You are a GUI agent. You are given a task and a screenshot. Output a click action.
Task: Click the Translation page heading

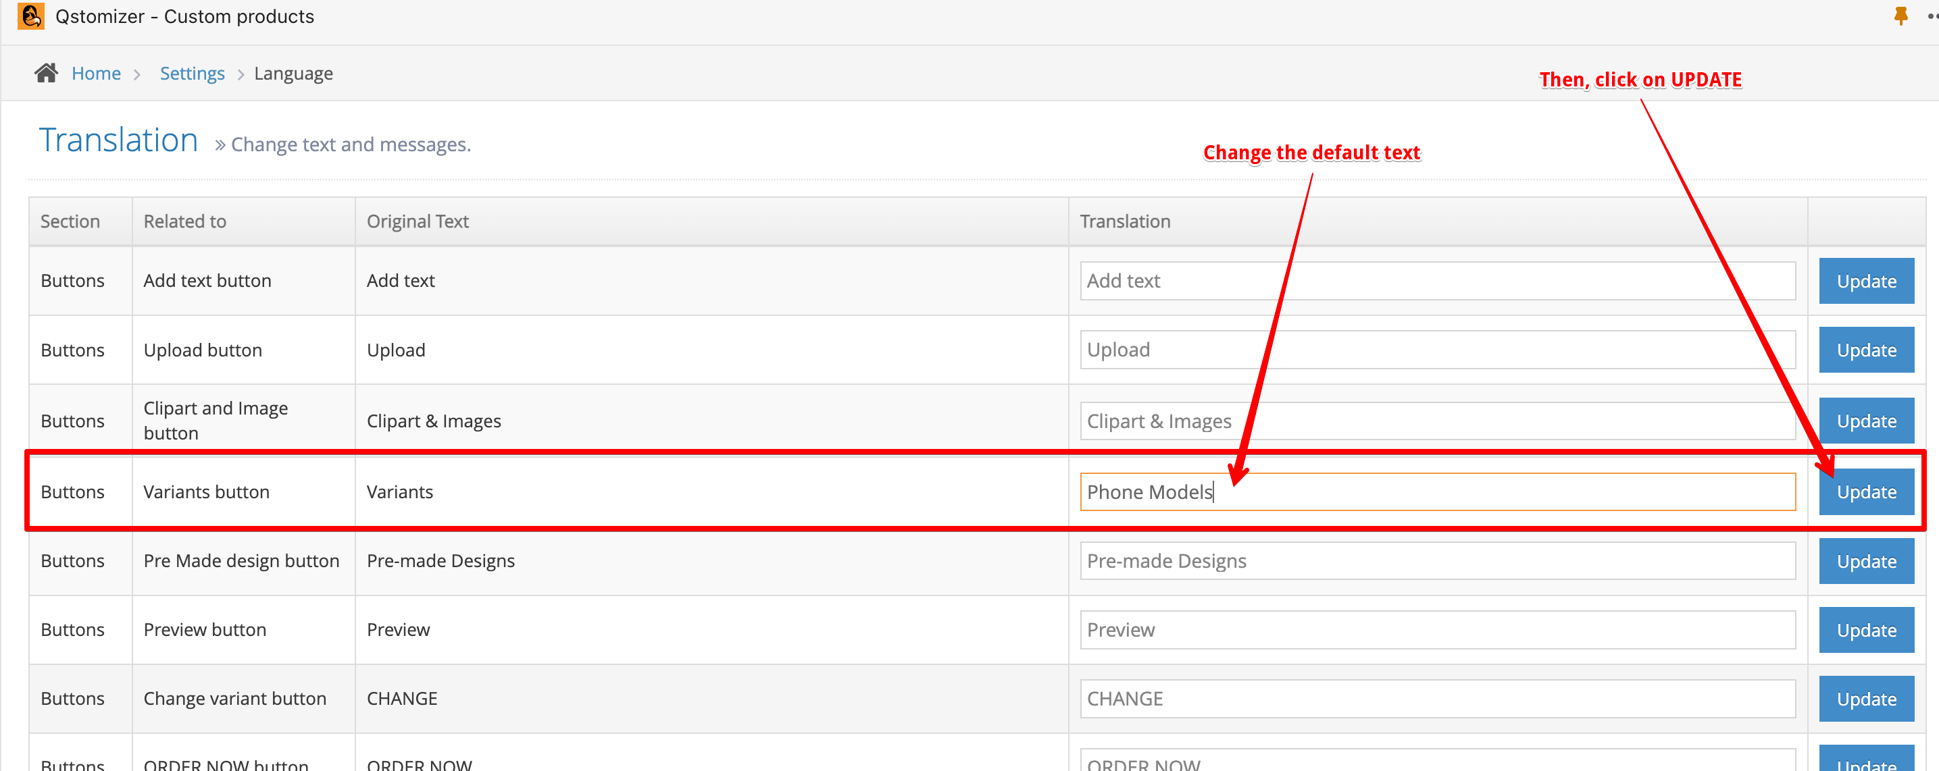point(119,140)
